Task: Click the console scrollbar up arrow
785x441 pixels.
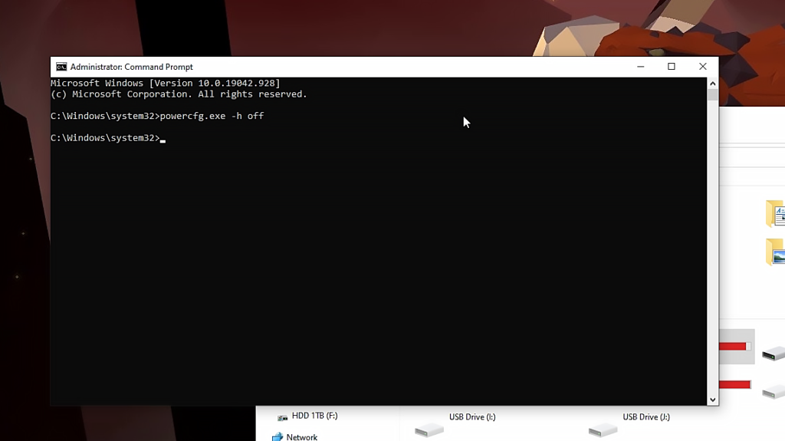Action: 712,83
